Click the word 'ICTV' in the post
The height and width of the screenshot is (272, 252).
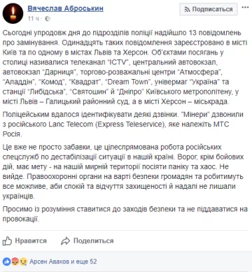pyautogui.click(x=116, y=62)
